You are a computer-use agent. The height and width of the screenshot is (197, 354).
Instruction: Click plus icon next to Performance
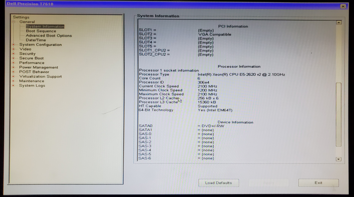point(14,63)
